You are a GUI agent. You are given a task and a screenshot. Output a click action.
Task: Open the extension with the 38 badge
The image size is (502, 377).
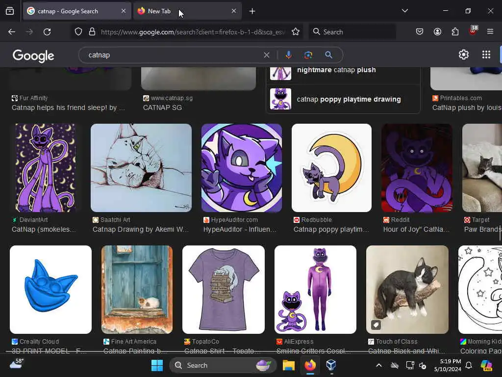pos(473,31)
